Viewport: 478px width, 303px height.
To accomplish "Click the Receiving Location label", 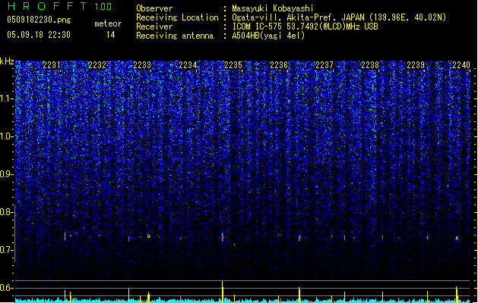I will tap(177, 17).
